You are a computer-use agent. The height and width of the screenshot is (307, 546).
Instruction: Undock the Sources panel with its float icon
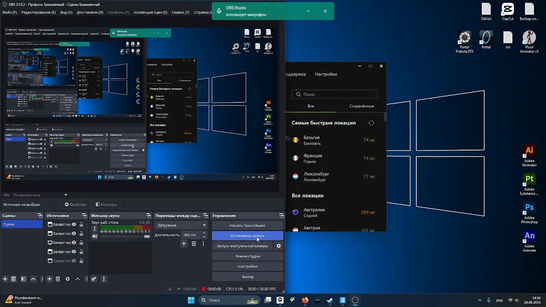84,215
